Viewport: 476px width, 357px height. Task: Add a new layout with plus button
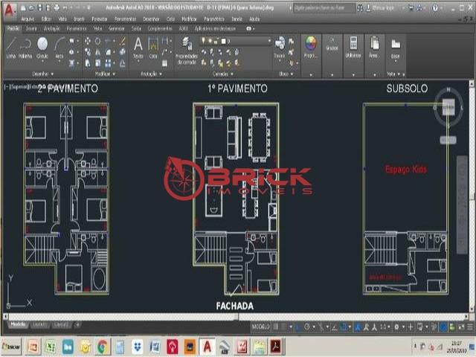click(x=77, y=325)
